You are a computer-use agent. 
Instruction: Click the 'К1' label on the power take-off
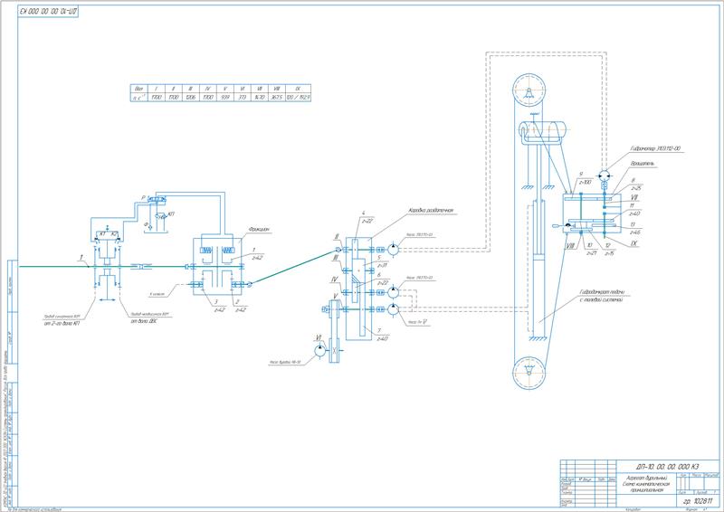point(102,234)
